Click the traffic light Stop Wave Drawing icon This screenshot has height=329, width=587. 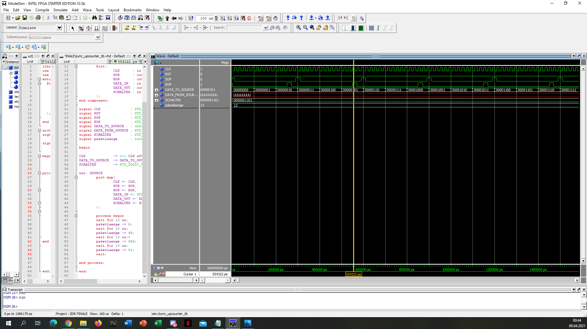pos(115,28)
